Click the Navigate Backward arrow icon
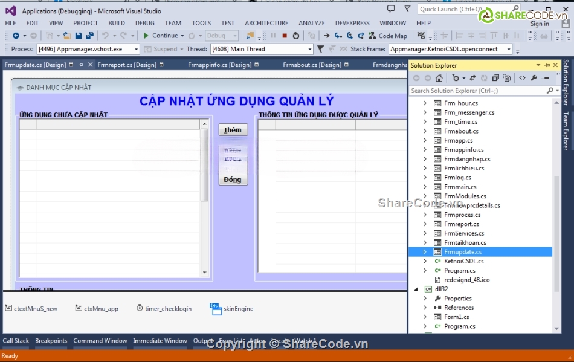 [16, 36]
